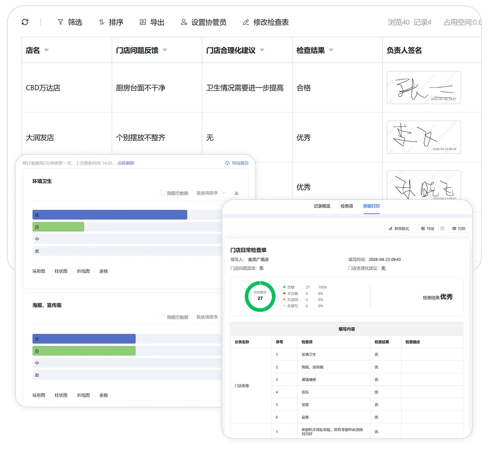Click 修改检查表 edit button

pos(266,22)
